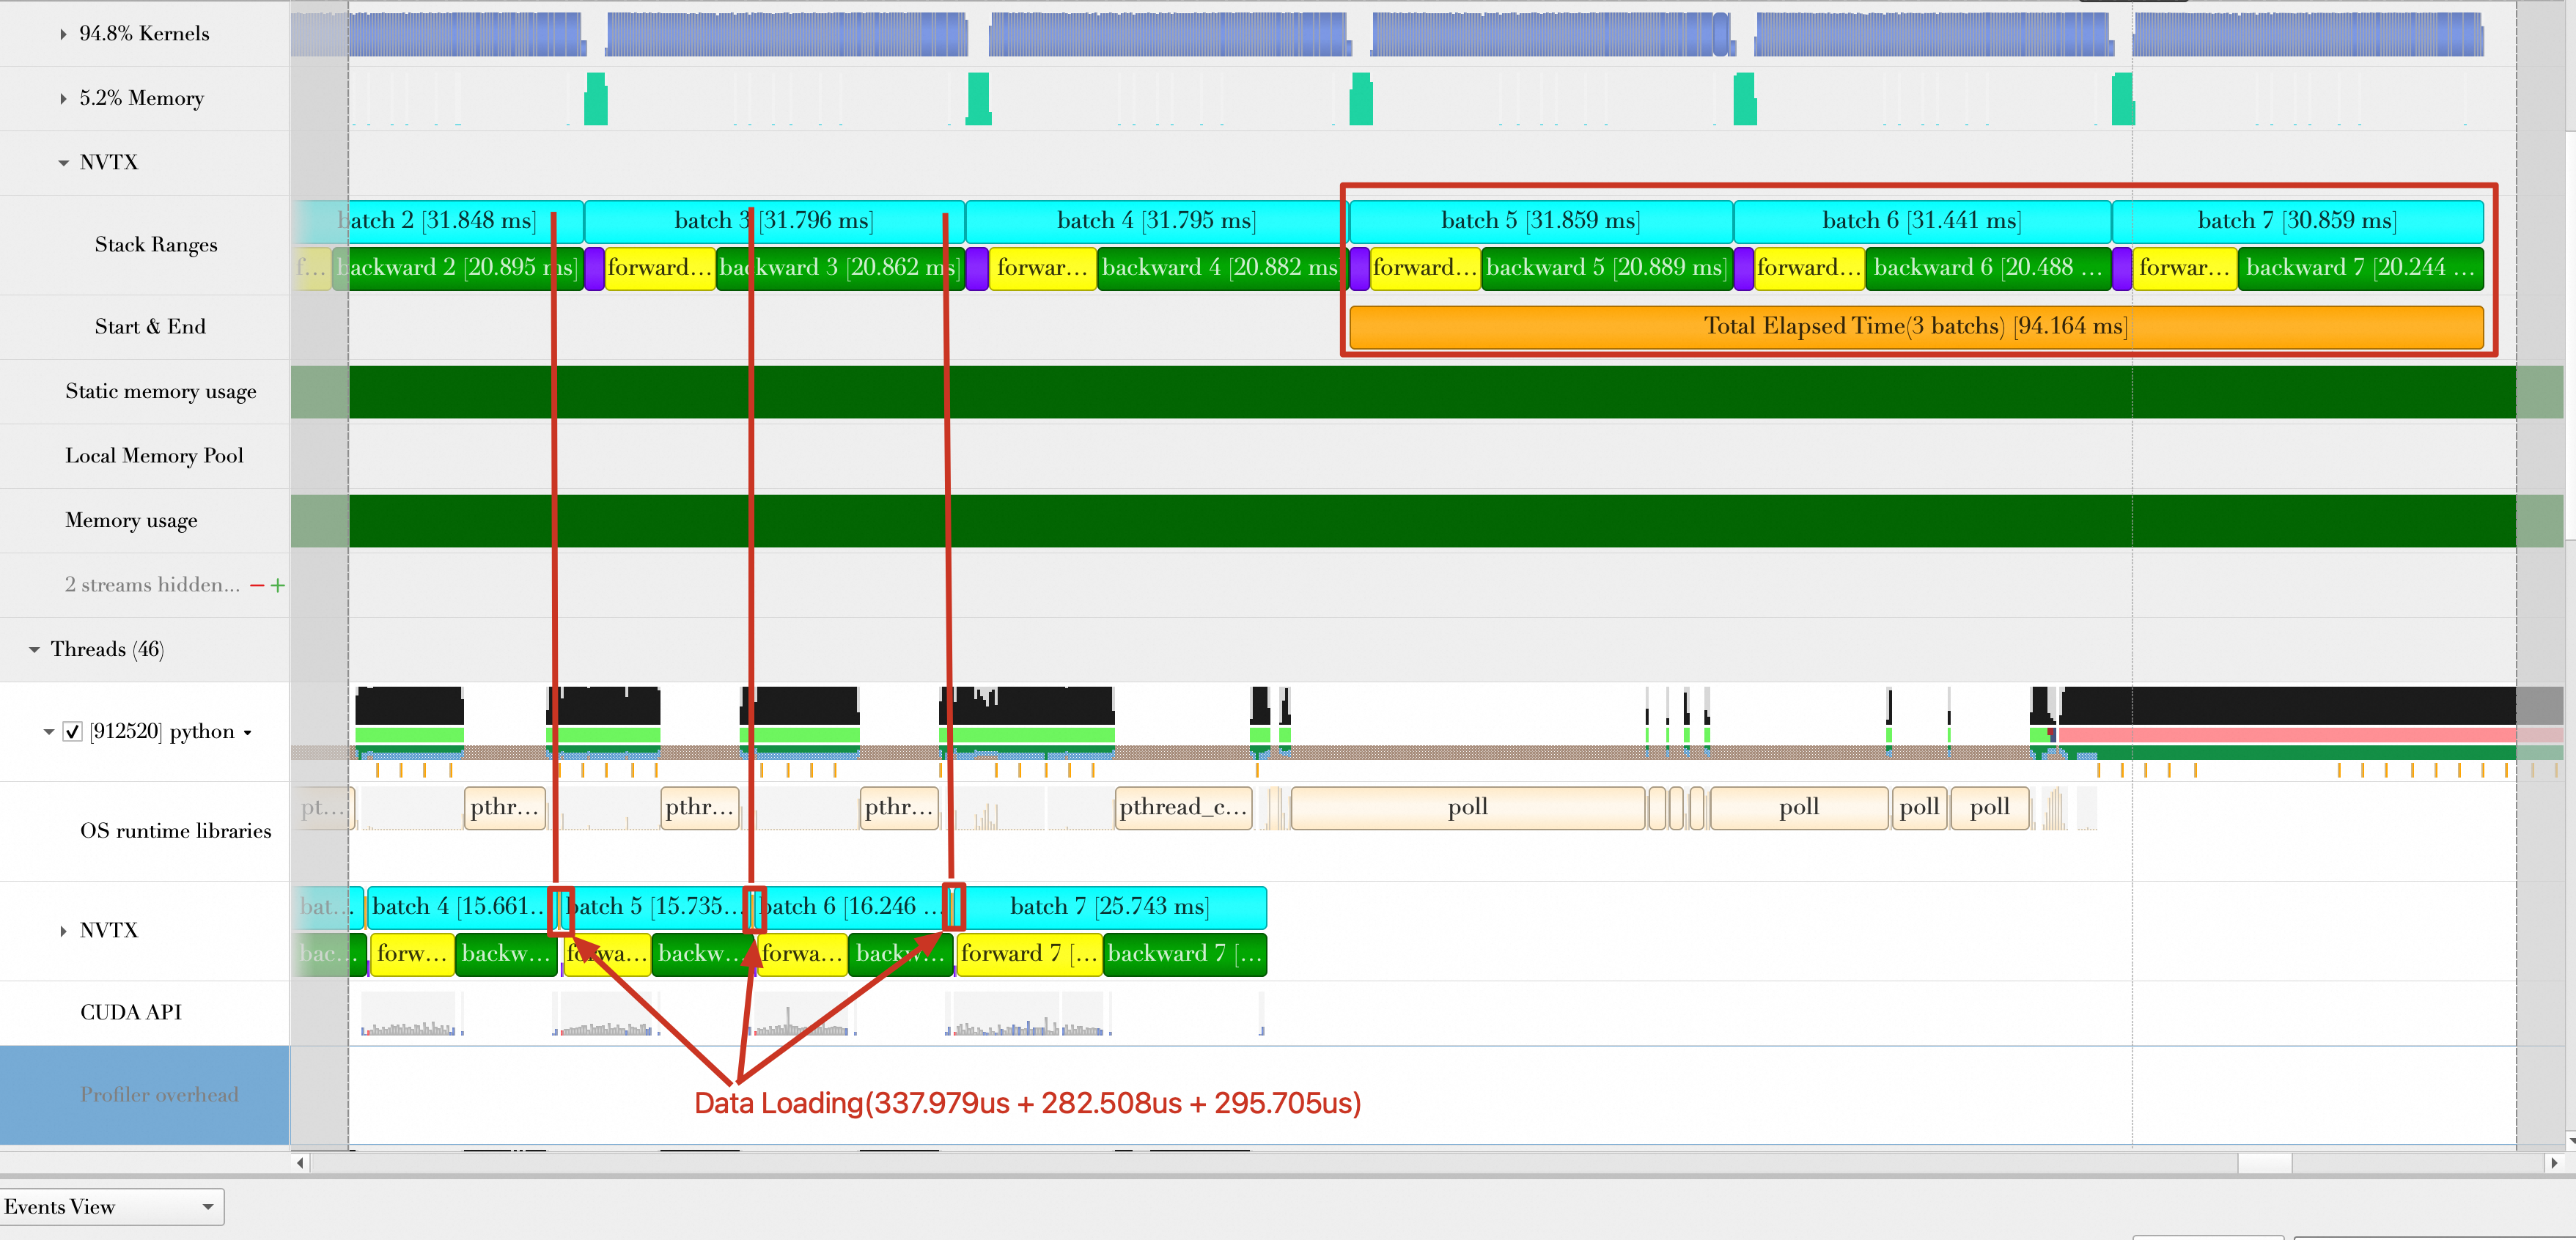This screenshot has height=1240, width=2576.
Task: Click first teal memory block in Memory row
Action: tap(596, 100)
